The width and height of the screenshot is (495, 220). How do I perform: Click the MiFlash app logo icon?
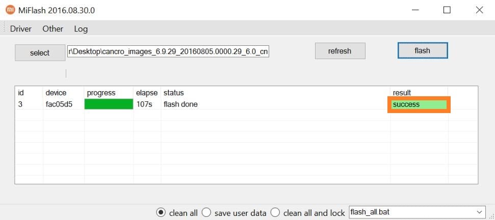tap(10, 10)
